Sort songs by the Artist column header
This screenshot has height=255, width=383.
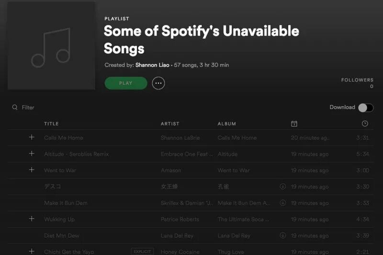click(170, 124)
